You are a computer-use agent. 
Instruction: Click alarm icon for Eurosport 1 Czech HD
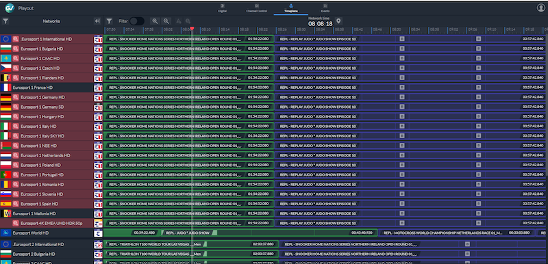[15, 68]
